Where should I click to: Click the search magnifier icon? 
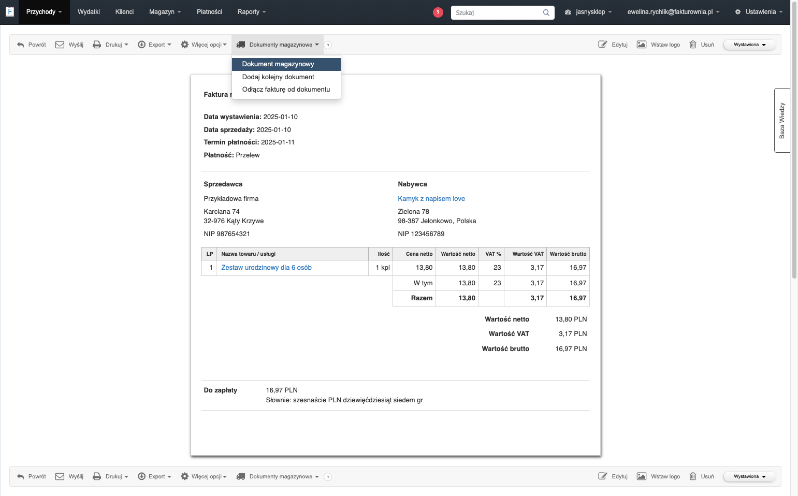click(546, 12)
